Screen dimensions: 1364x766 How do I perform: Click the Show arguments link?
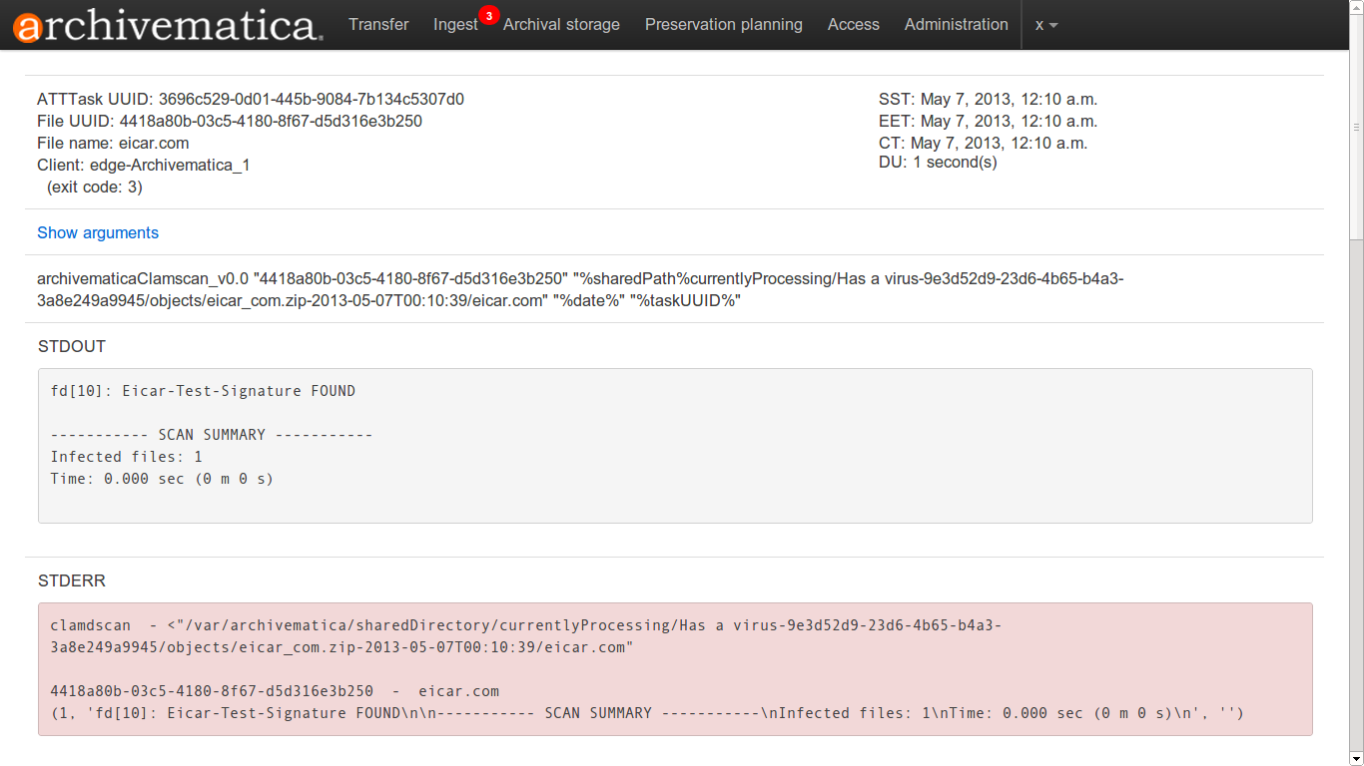(x=98, y=232)
